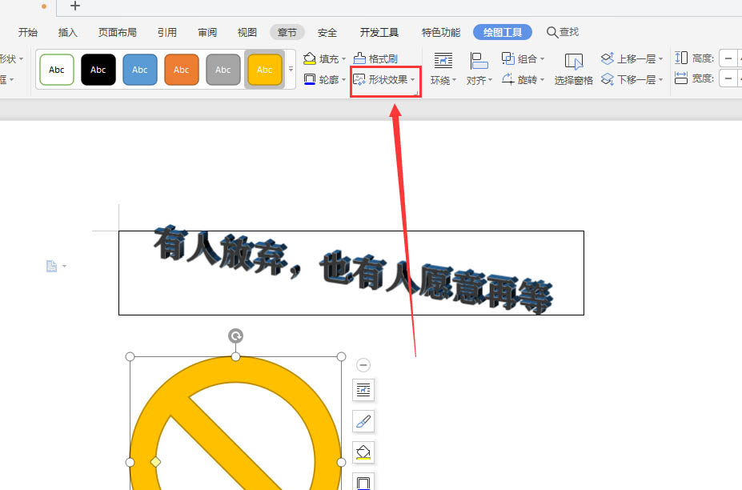Apply the 轮廓 (Outline) setting
The width and height of the screenshot is (742, 490).
323,79
